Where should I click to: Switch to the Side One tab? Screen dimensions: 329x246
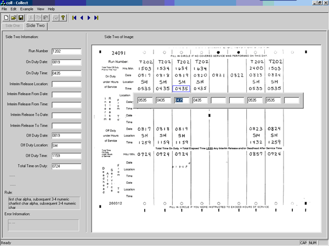pos(13,26)
